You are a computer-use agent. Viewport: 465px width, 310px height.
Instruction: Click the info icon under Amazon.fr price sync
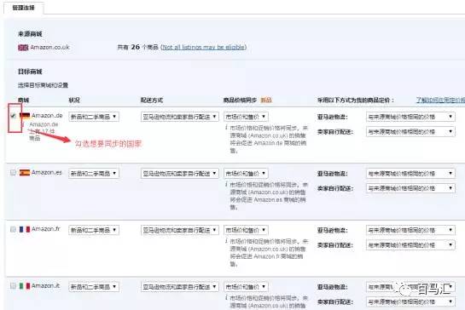(x=226, y=241)
